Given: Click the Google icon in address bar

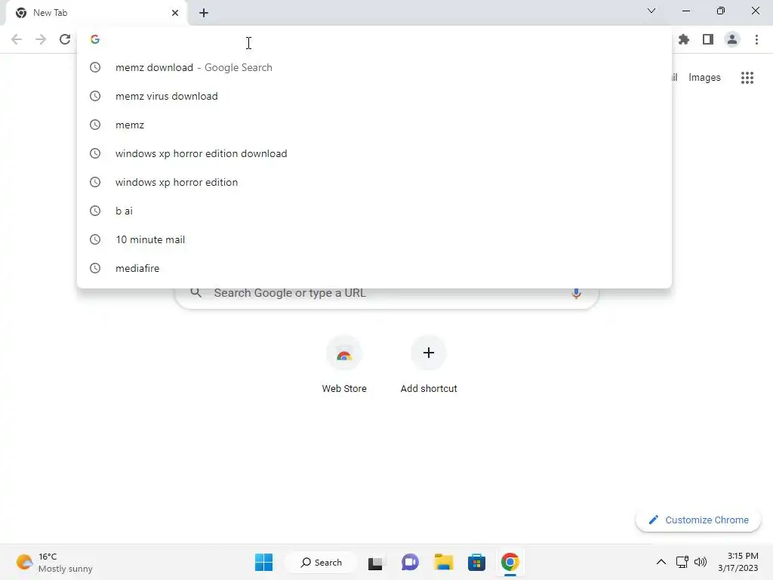Looking at the screenshot, I should (x=95, y=39).
